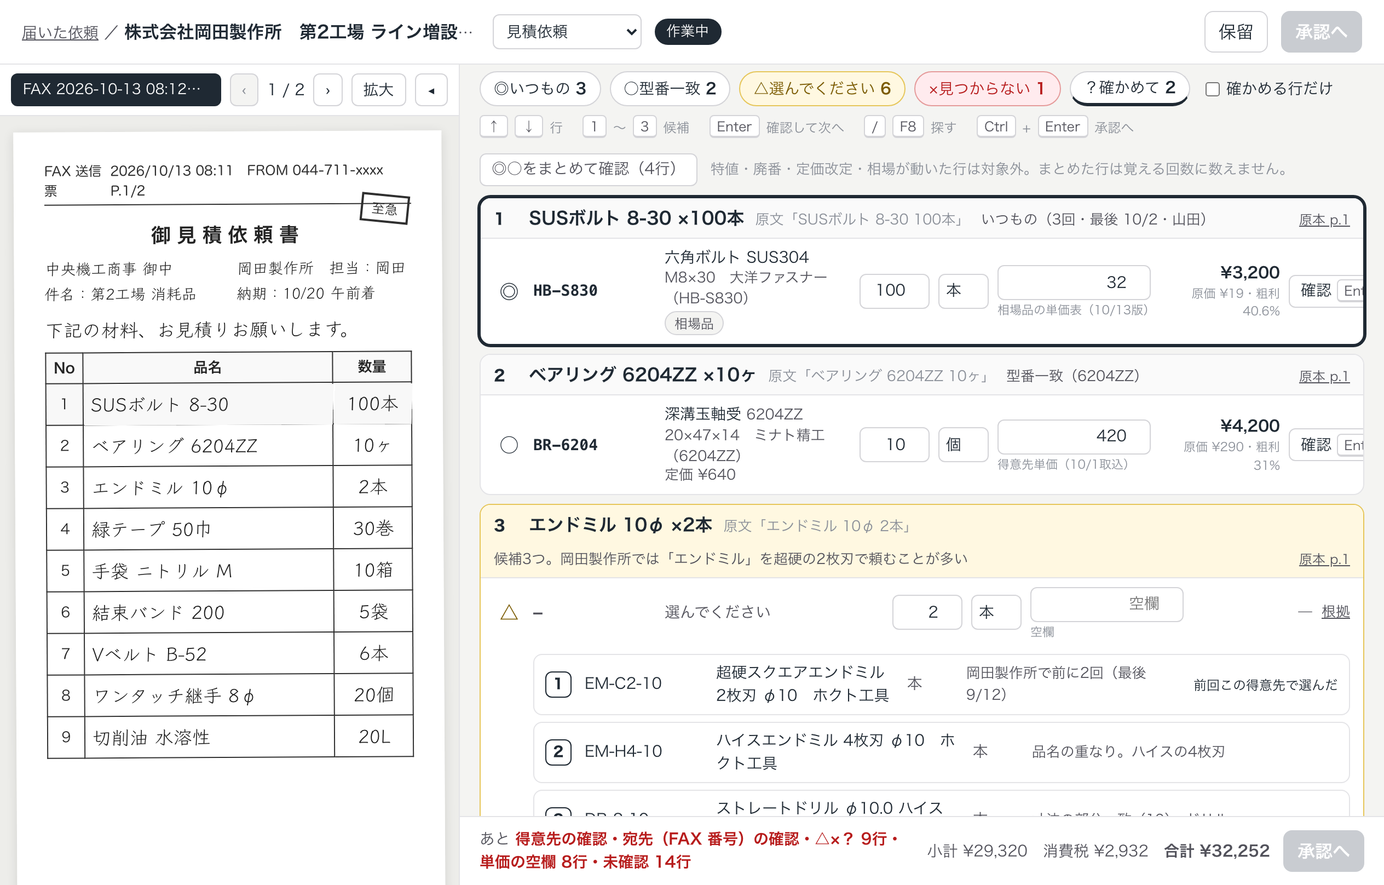Click the 拡大 zoom button

(x=378, y=90)
